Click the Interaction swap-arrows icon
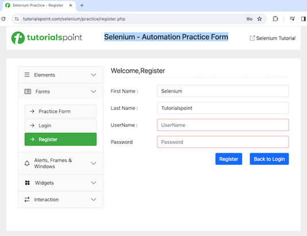Viewport: 307px width, 236px height. [x=27, y=199]
